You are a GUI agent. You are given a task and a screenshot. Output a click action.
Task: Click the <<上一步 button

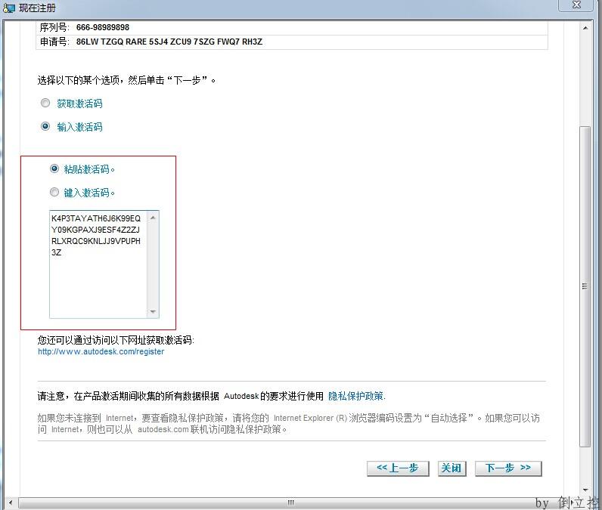[x=398, y=468]
